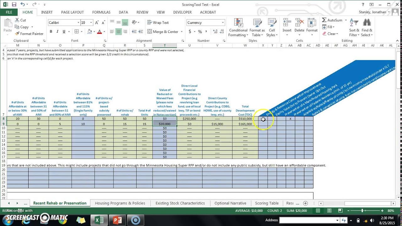Viewport: 402px width, 226px height.
Task: Click the Delete cells icon
Action: click(299, 23)
